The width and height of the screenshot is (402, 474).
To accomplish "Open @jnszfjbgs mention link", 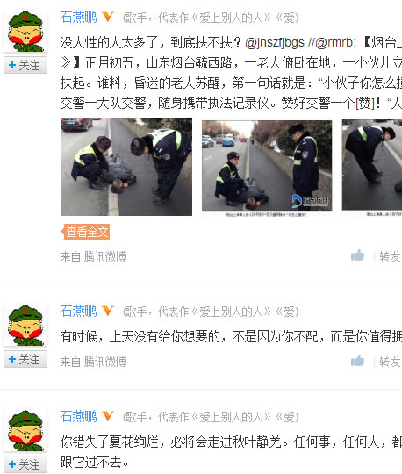I will point(275,43).
